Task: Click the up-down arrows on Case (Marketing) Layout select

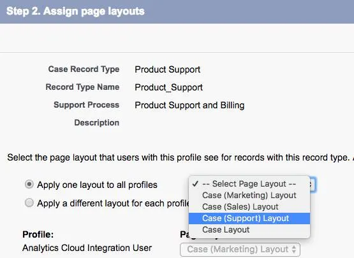Action: tap(293, 250)
